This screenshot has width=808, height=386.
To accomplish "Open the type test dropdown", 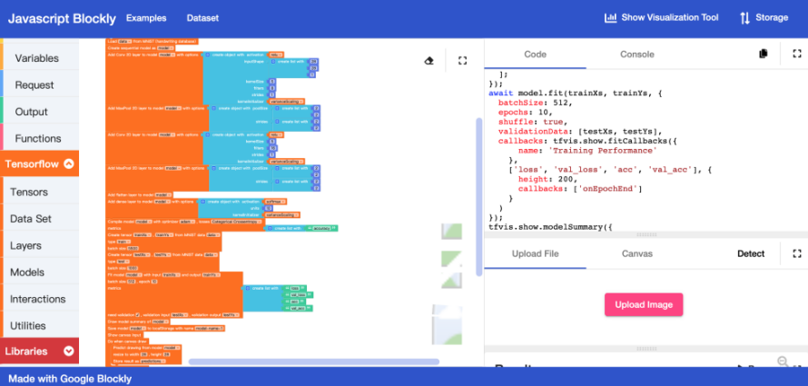I will (123, 262).
